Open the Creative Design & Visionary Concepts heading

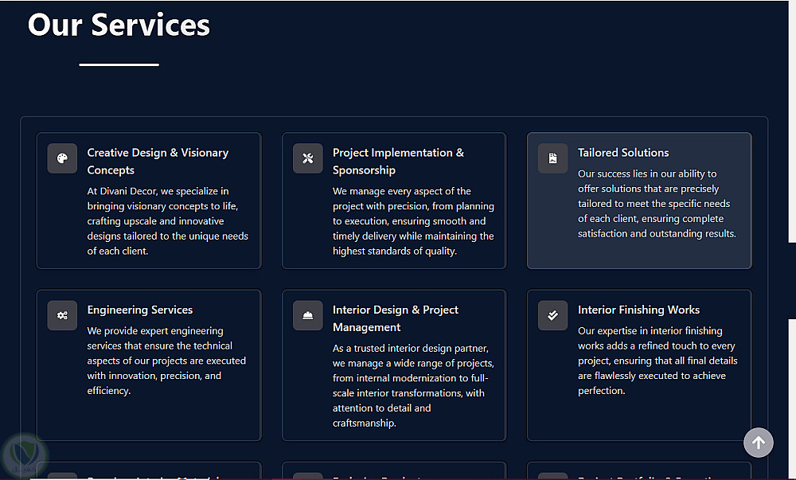pyautogui.click(x=158, y=161)
